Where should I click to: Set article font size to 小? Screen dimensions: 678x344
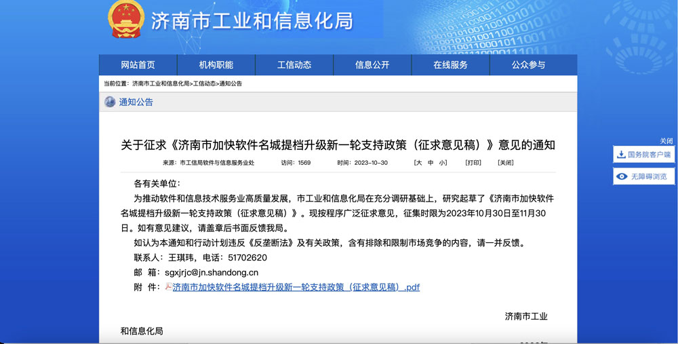coord(442,163)
